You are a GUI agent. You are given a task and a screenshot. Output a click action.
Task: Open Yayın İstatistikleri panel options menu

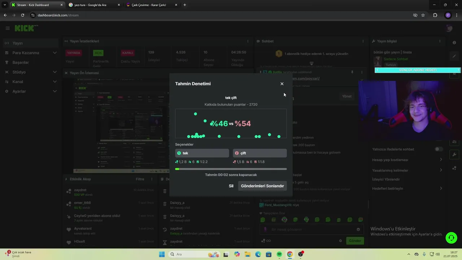tap(248, 41)
